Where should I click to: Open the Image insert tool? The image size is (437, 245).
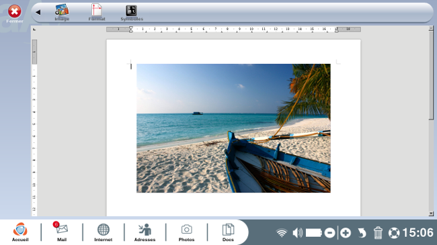click(x=62, y=13)
